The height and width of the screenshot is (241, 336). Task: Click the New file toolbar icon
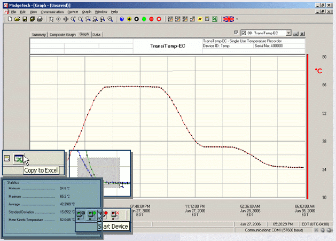coord(10,19)
